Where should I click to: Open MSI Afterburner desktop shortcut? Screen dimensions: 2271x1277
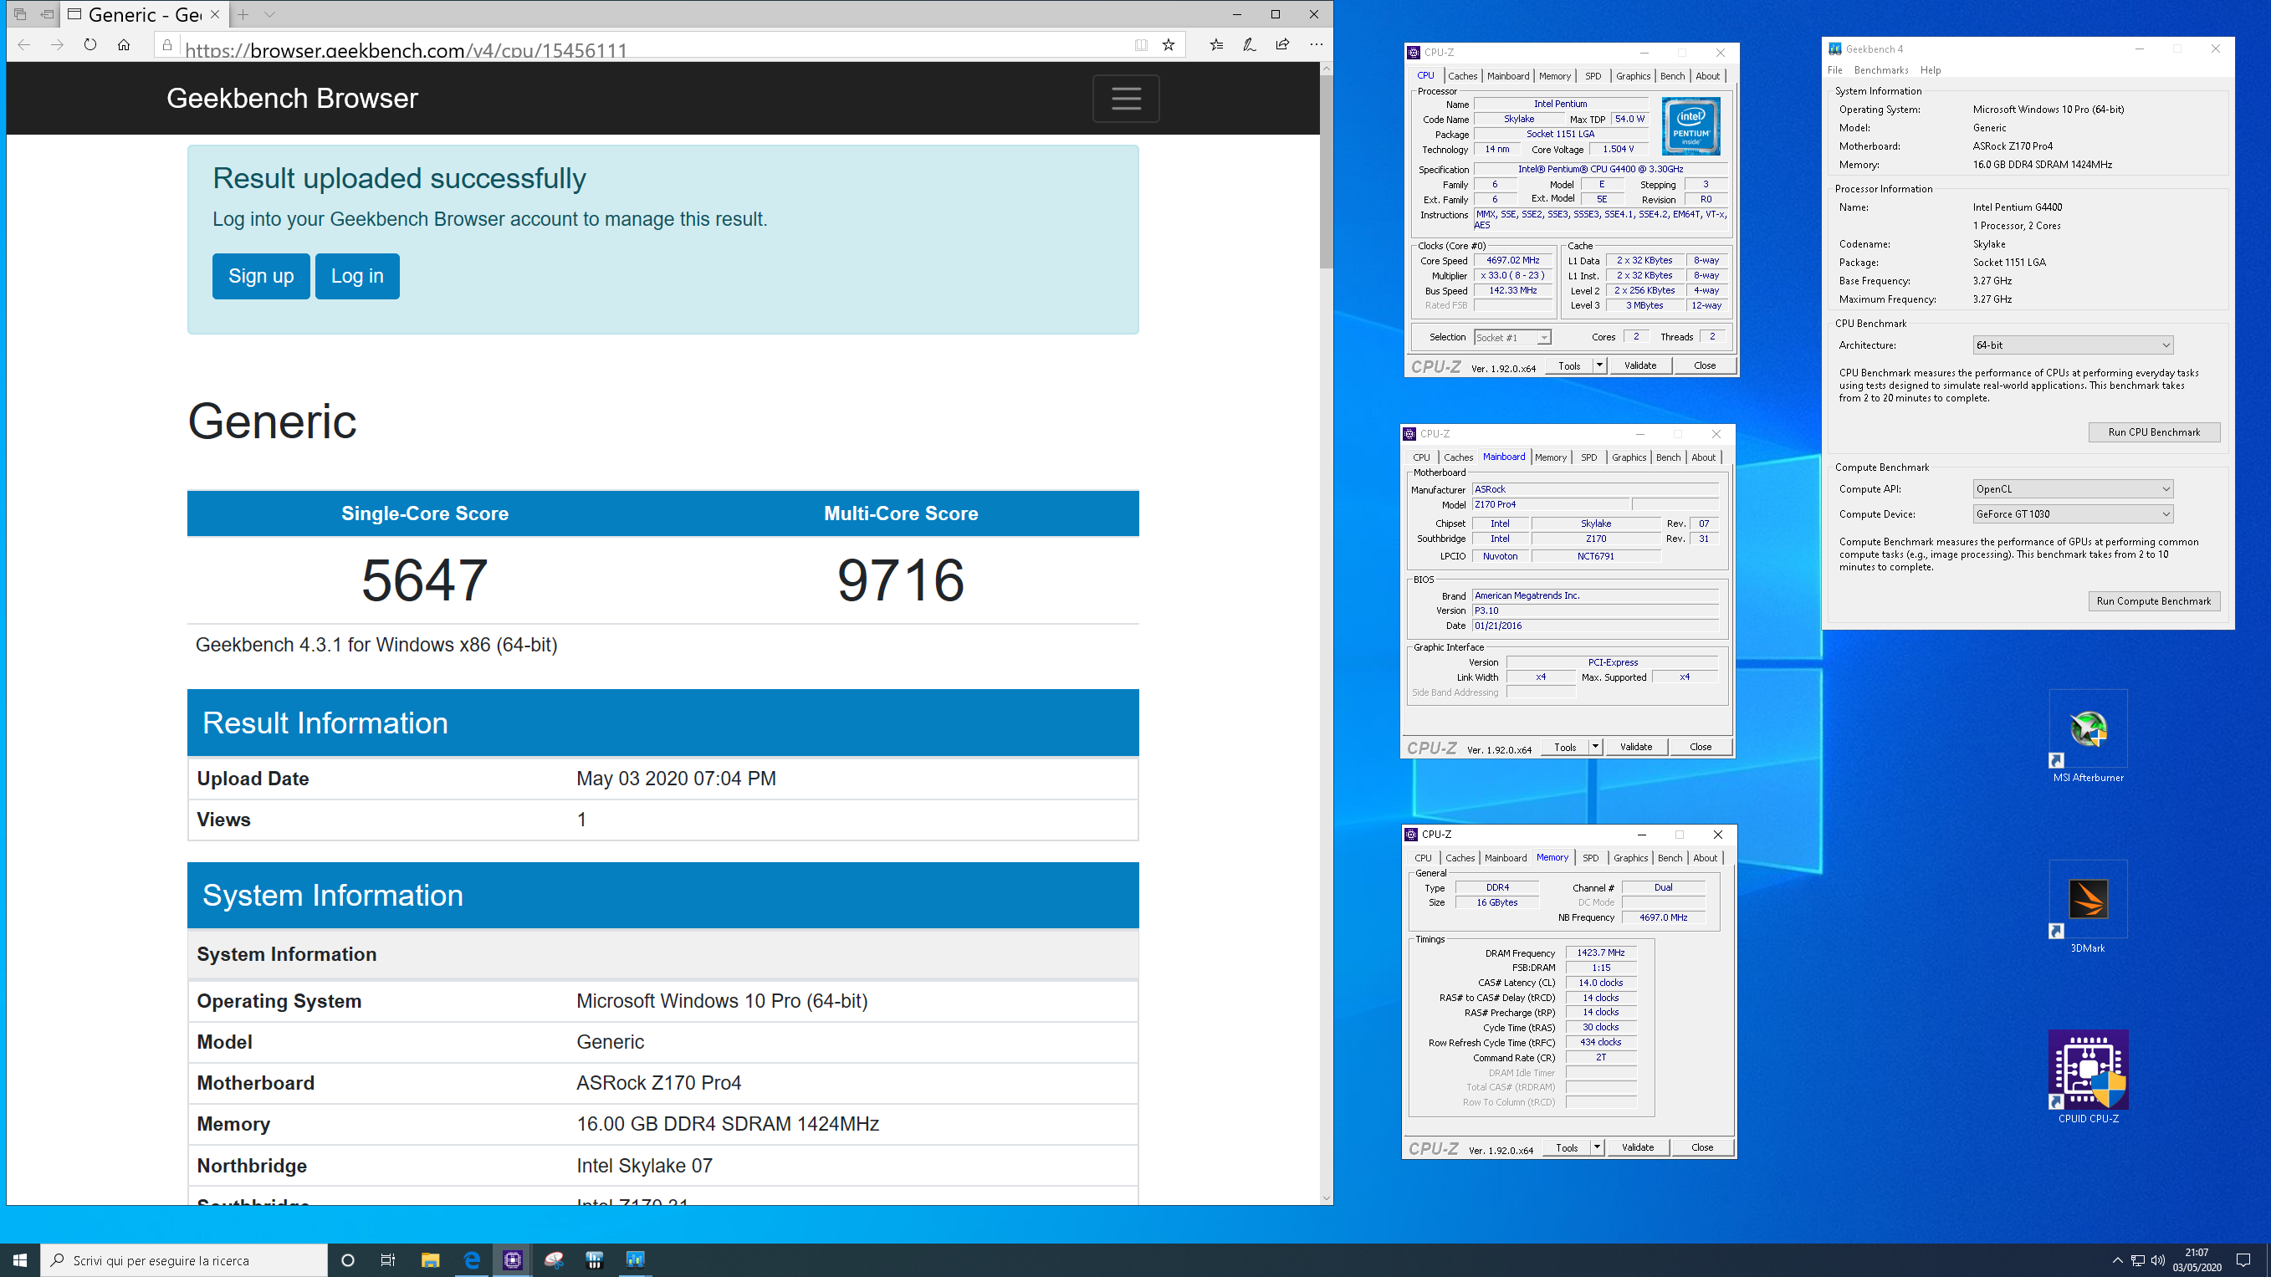(x=2088, y=737)
